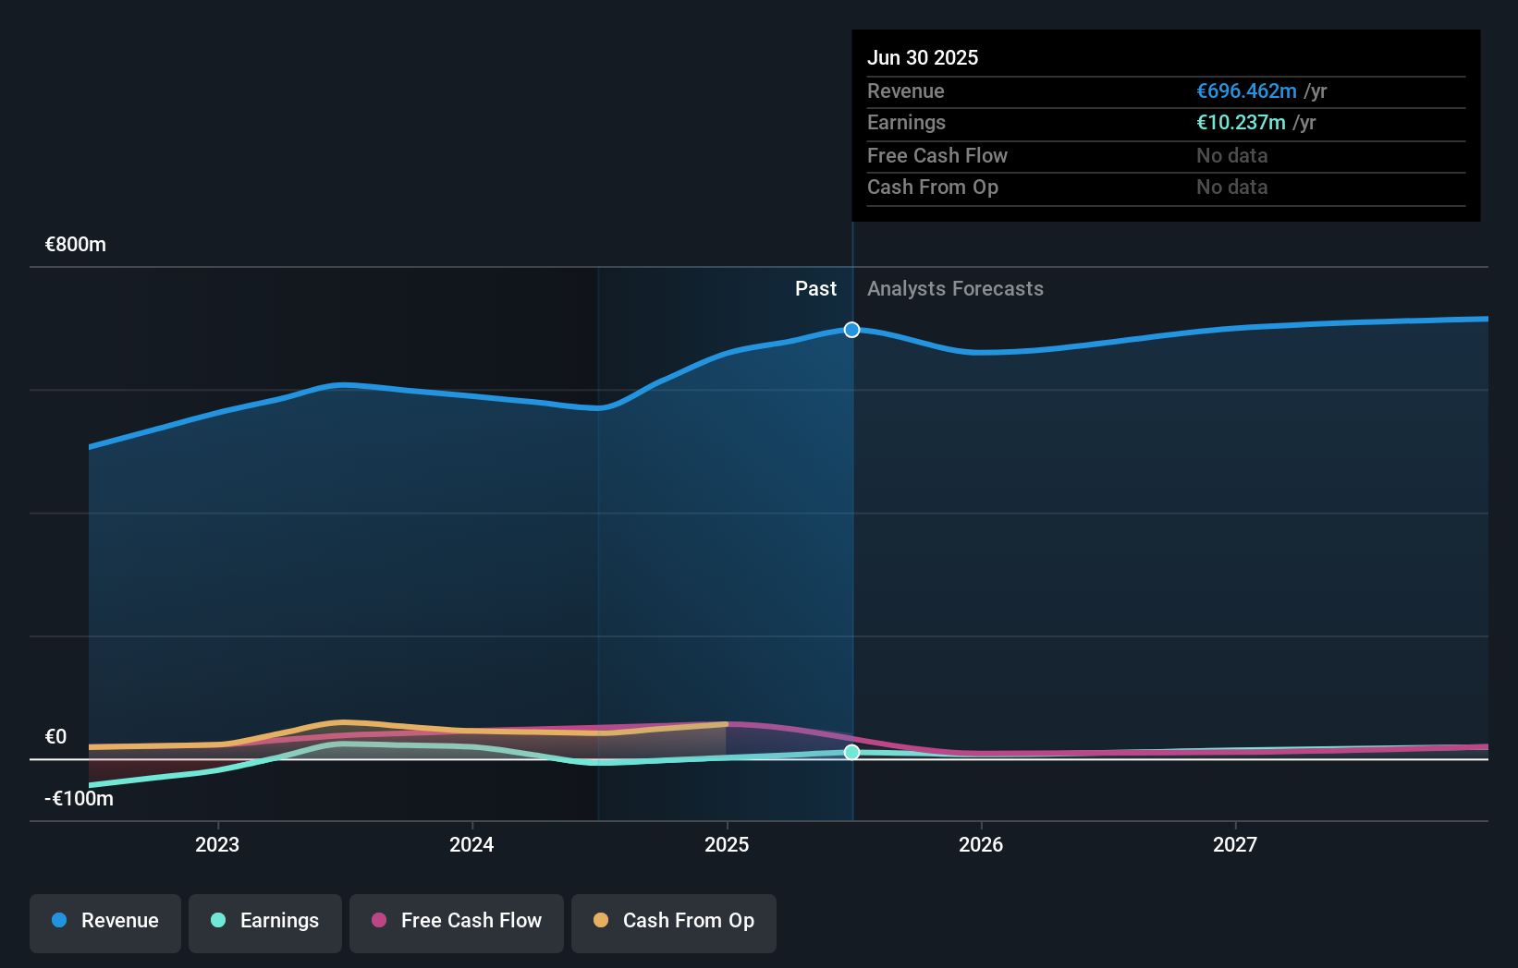Screen dimensions: 1518x968
Task: Click the pink Free Cash Flow legend dot
Action: coord(377,921)
